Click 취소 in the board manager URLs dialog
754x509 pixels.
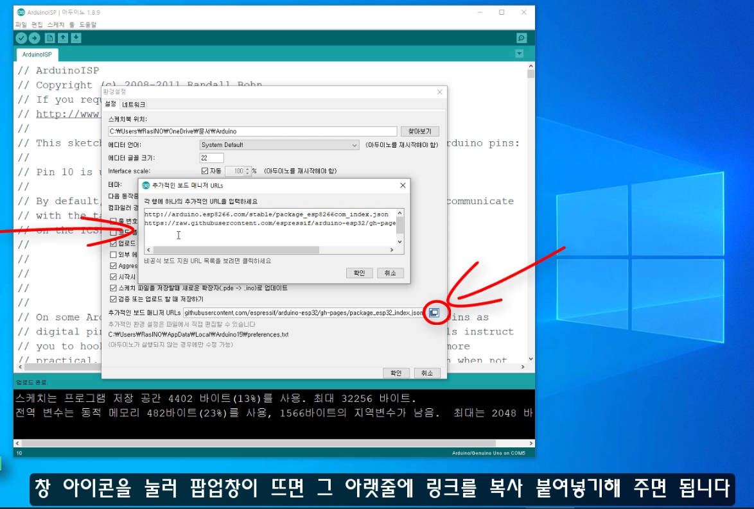(390, 273)
